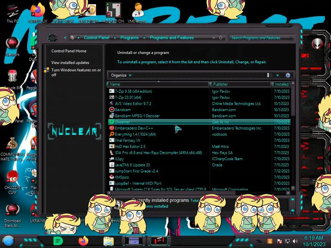Open the Network desktop icon
The width and height of the screenshot is (331, 248).
click(x=13, y=46)
